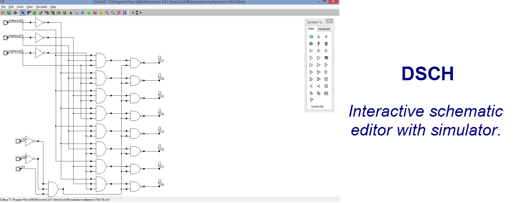Click the Address[2] input button
Viewport: 519px width, 203px height.
pos(5,53)
